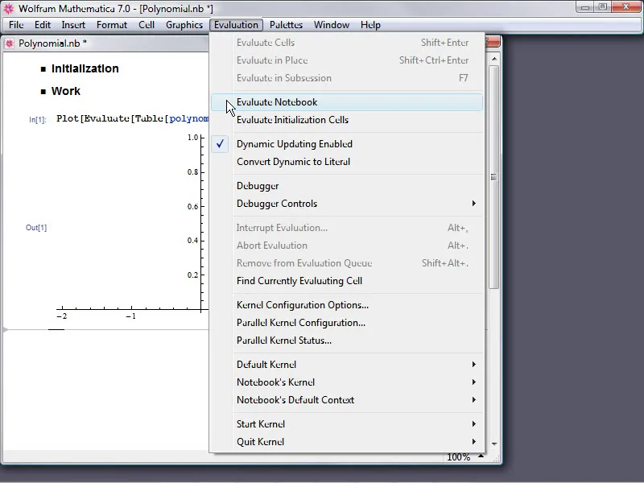Choose Evaluate Initialization Cells
644x483 pixels.
click(292, 120)
